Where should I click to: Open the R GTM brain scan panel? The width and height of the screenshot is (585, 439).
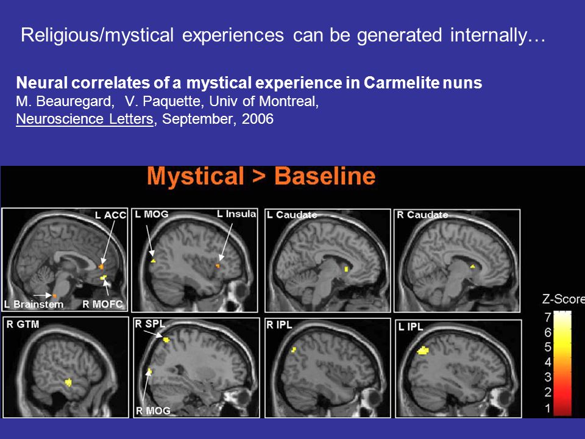66,367
